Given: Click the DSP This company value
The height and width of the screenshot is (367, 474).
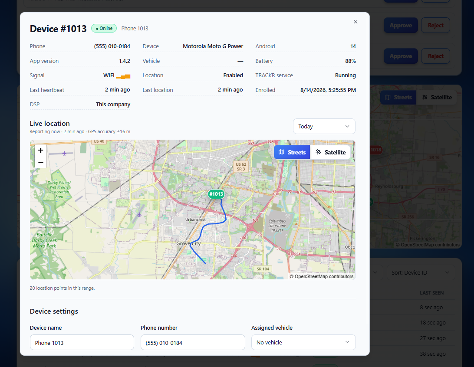Looking at the screenshot, I should [x=113, y=104].
